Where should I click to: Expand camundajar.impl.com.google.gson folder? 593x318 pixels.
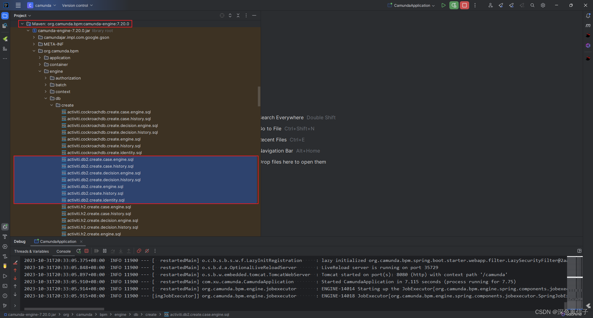tap(34, 37)
